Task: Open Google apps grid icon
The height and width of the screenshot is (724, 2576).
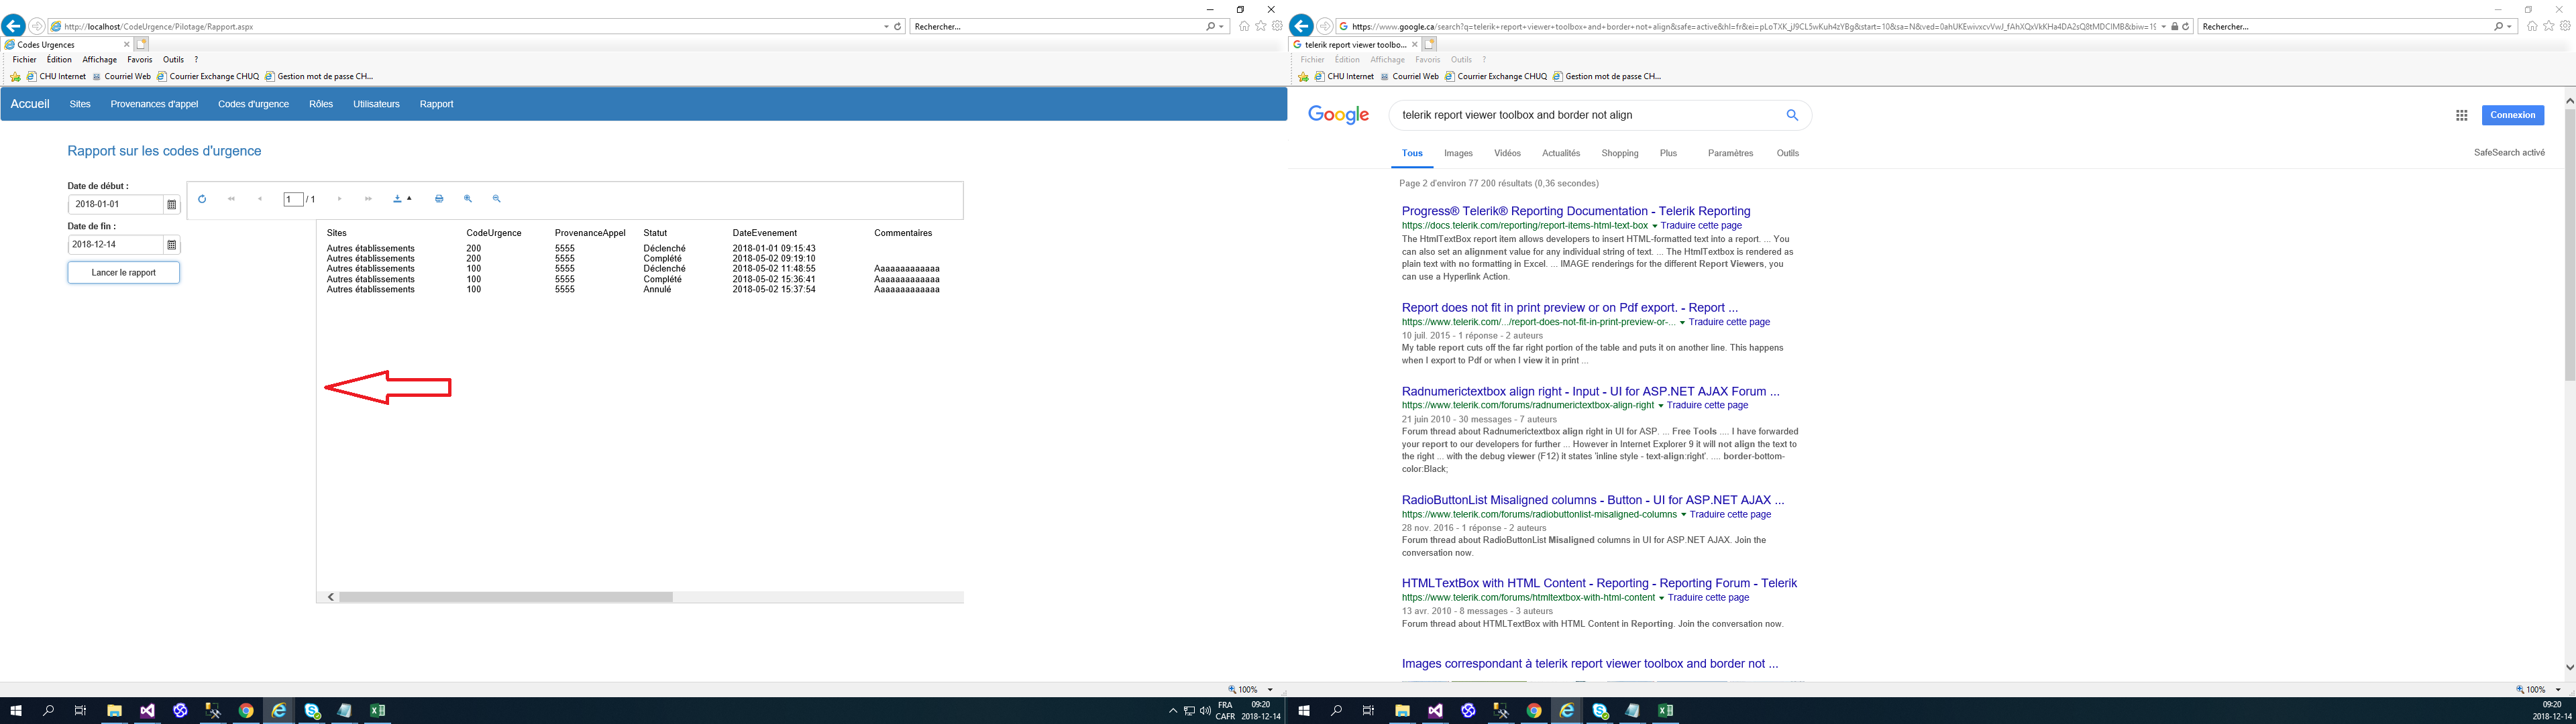Action: click(2461, 116)
